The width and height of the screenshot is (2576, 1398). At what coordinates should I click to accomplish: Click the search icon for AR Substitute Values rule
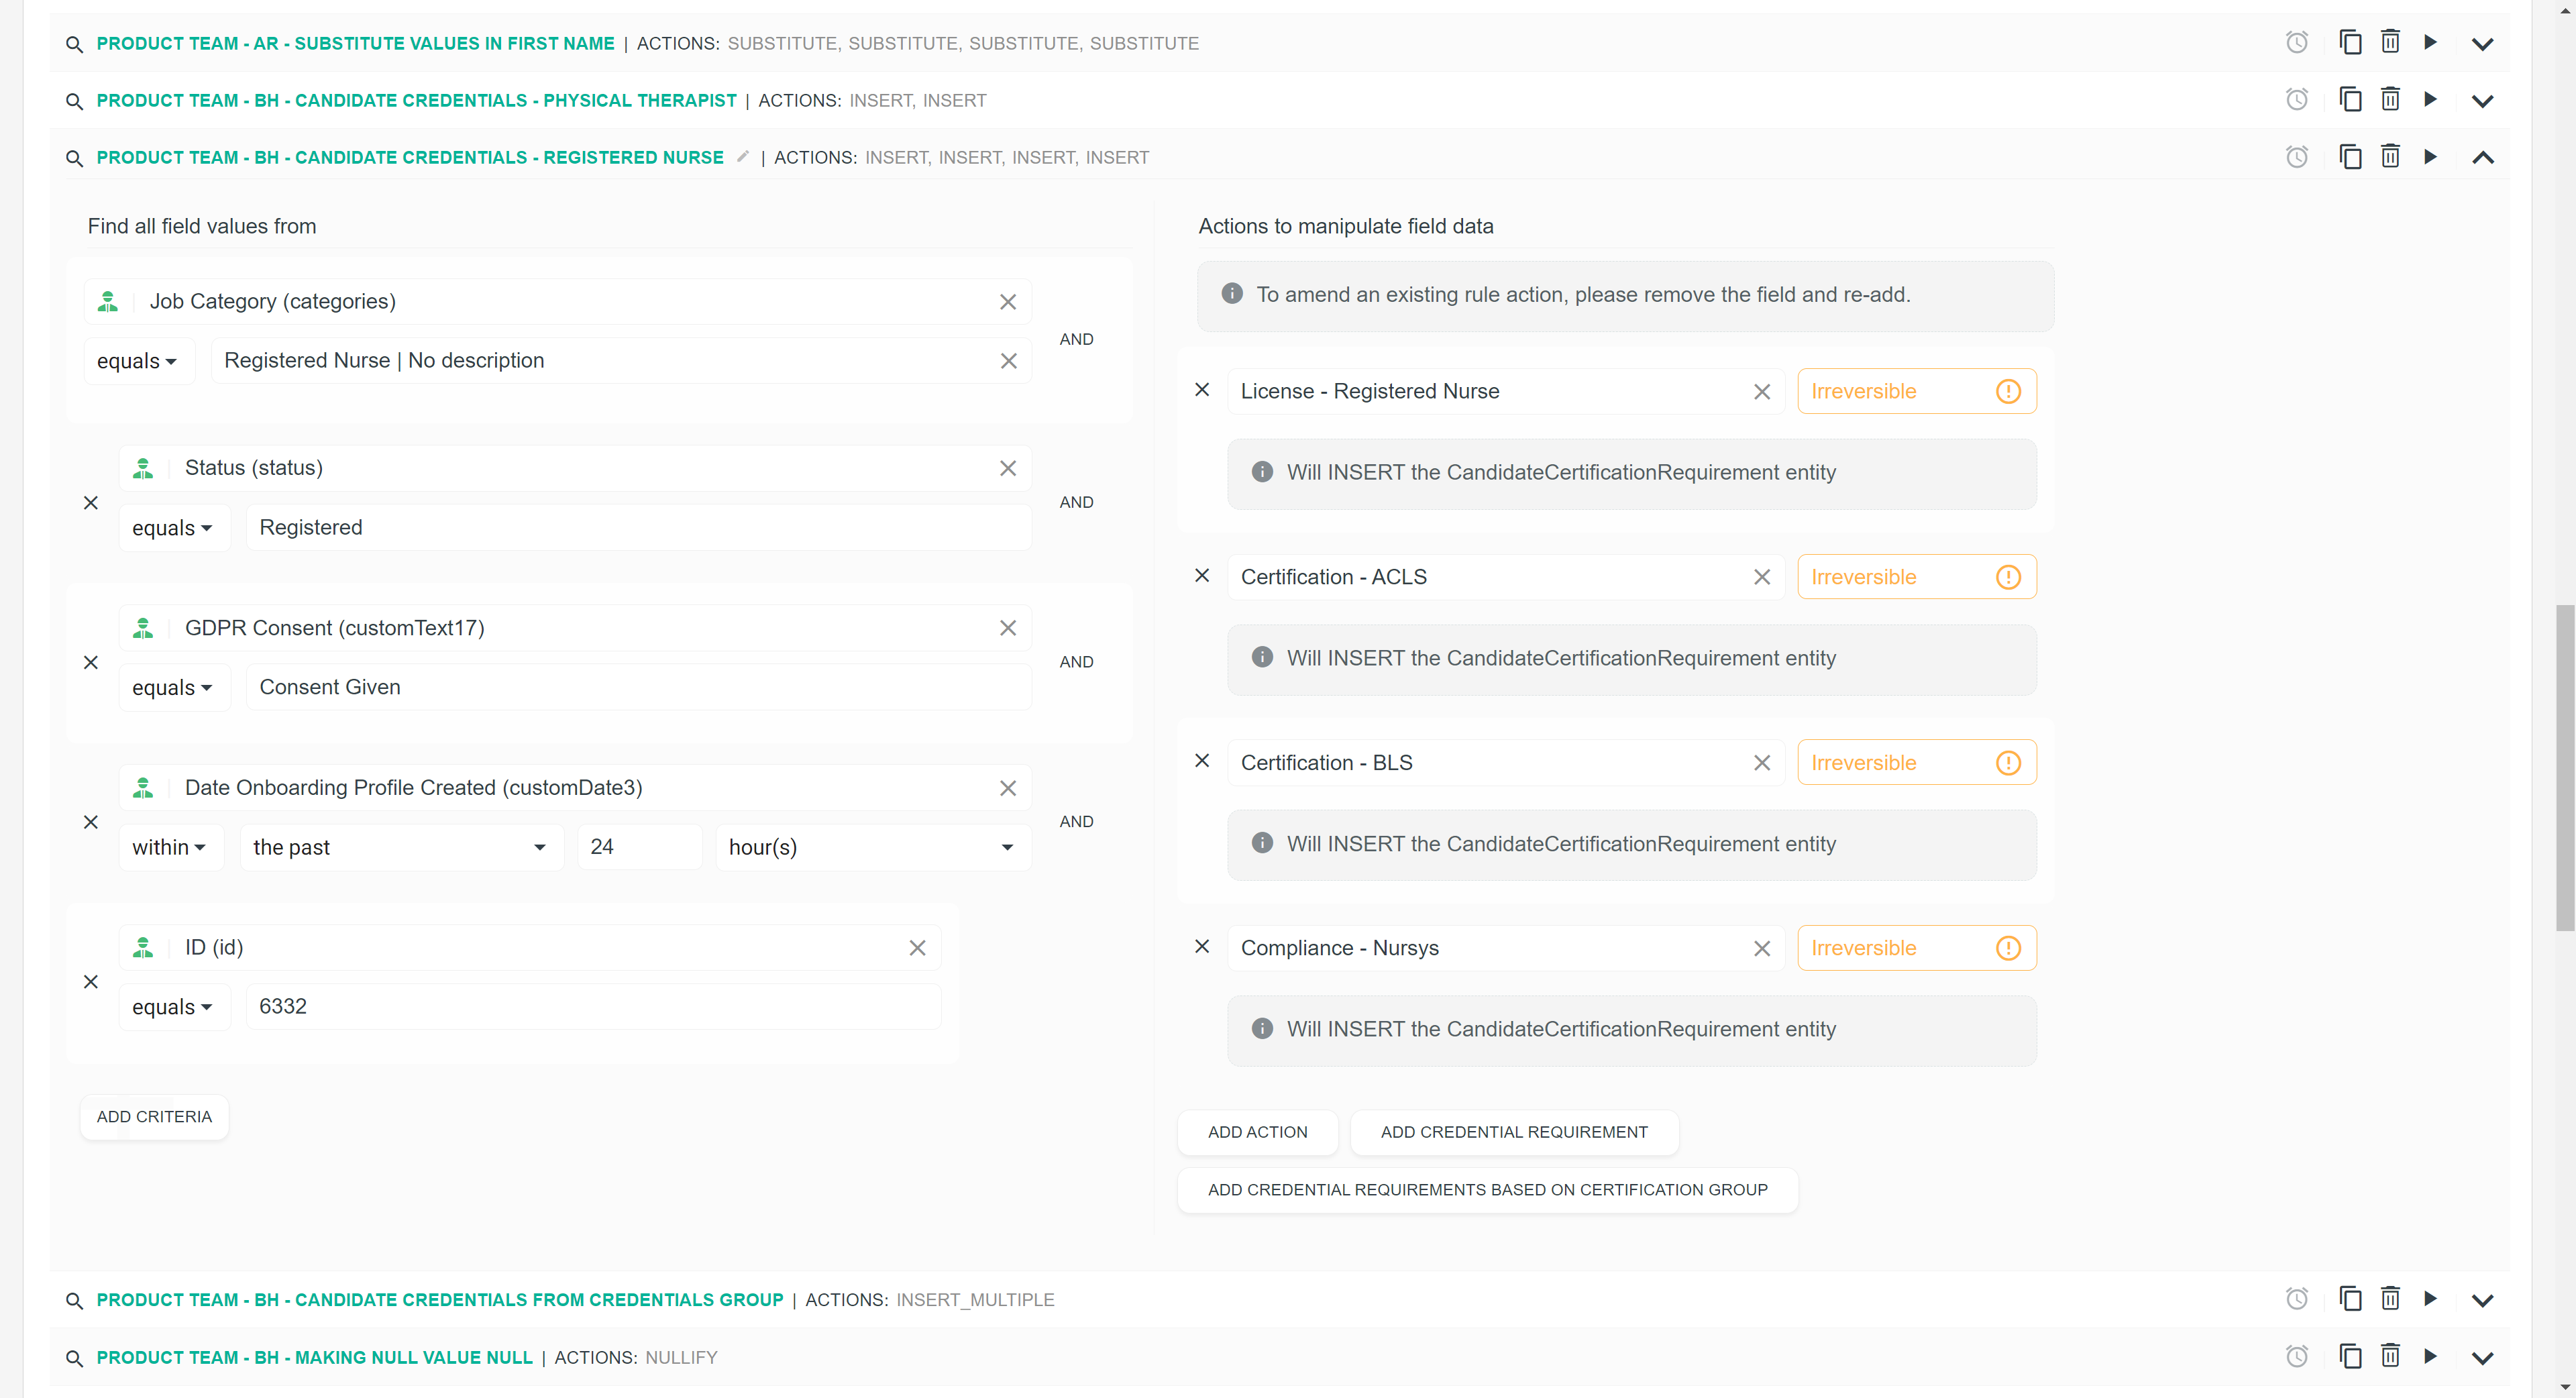pyautogui.click(x=74, y=44)
